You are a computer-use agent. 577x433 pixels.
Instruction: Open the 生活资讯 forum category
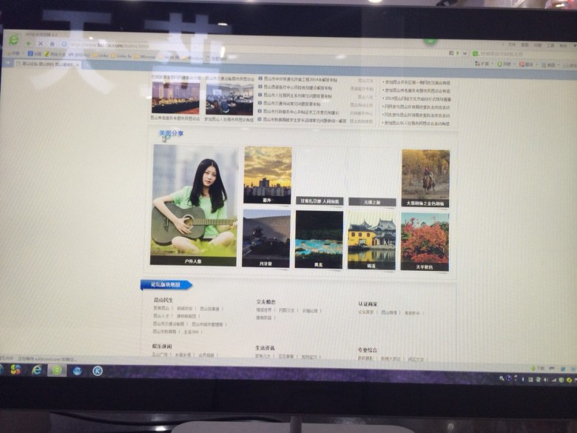[x=265, y=348]
